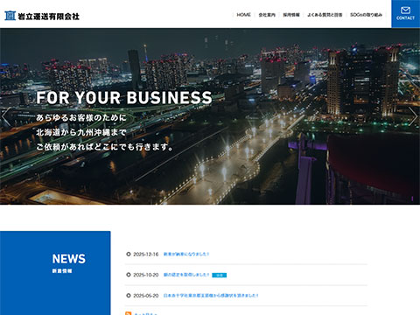This screenshot has height=315, width=420.
Task: Open the 採用情報 menu item
Action: [291, 15]
